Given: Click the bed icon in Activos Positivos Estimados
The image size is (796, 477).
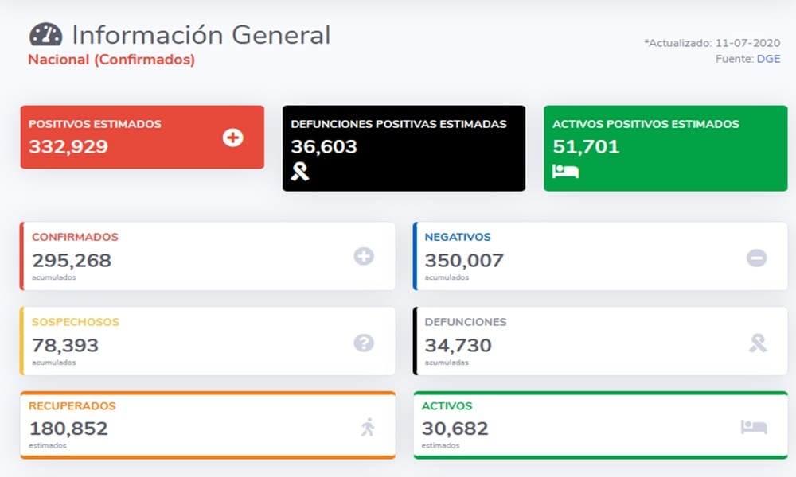Looking at the screenshot, I should (x=565, y=171).
